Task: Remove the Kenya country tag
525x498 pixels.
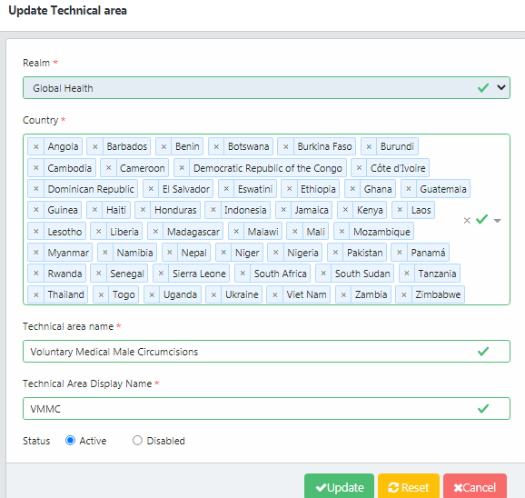Action: (x=345, y=210)
